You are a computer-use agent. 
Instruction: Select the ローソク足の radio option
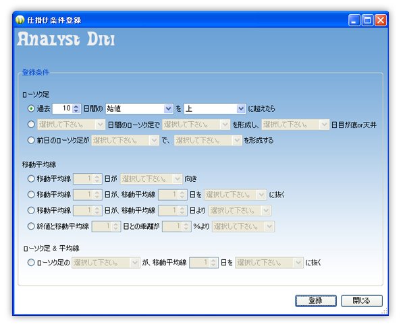click(31, 263)
